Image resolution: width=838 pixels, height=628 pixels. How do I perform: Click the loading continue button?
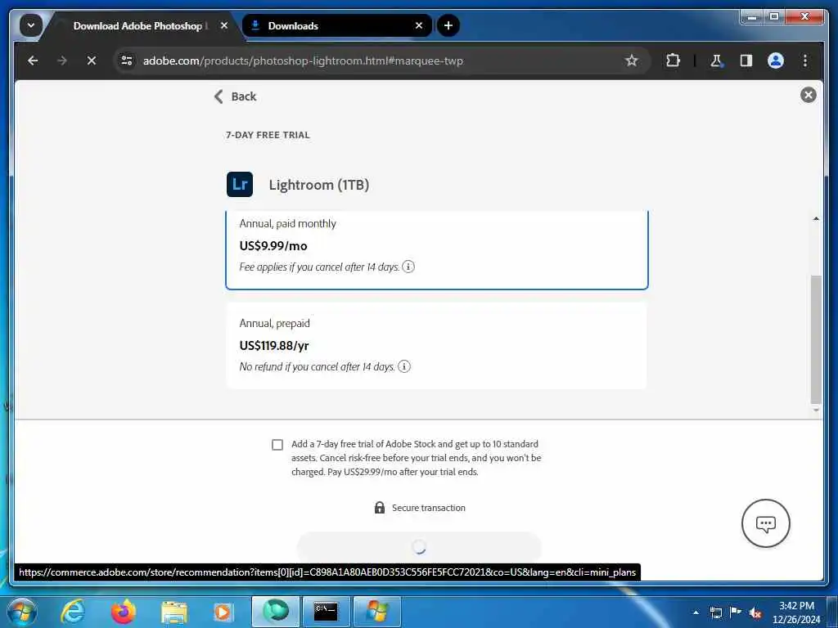coord(419,546)
